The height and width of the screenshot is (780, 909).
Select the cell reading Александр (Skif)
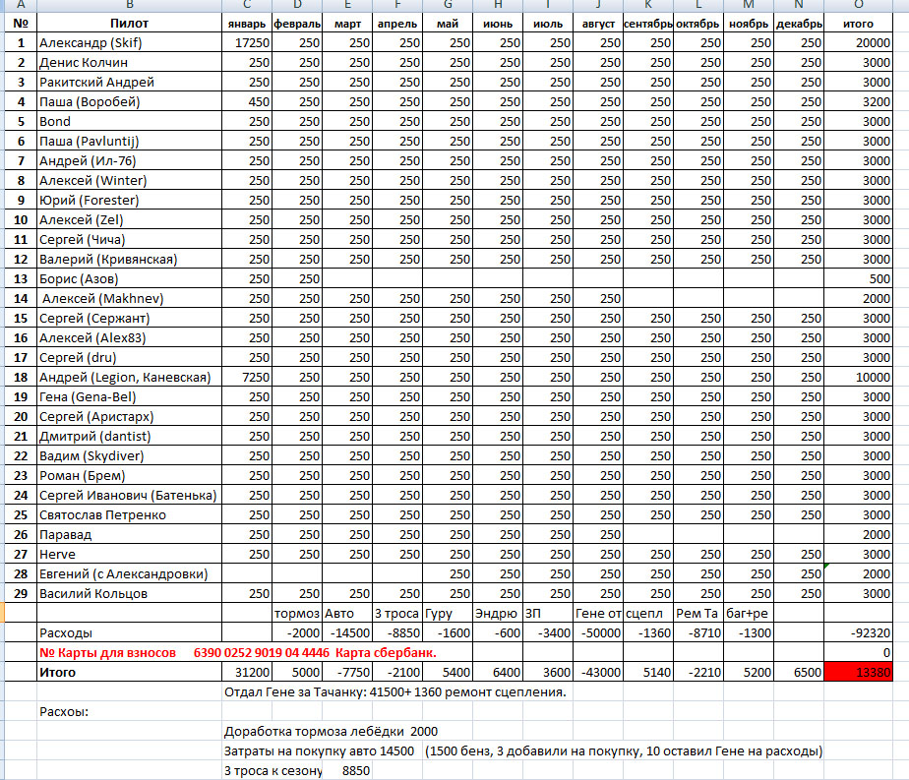coord(129,43)
